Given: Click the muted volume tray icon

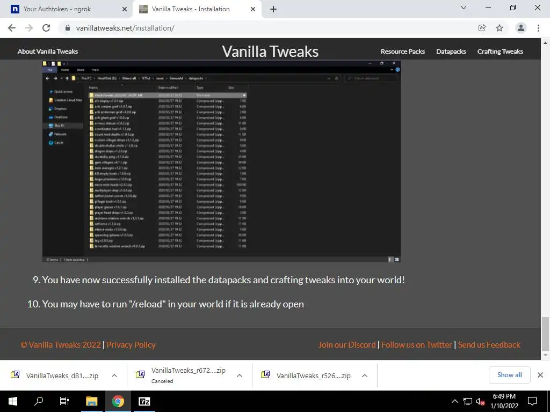Looking at the screenshot, I should [x=480, y=401].
